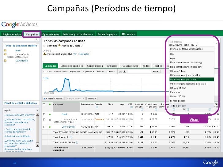Viewport: 223px width, 167px height.
Task: Toggle the select-all campaigns header checkbox
Action: click(44, 104)
